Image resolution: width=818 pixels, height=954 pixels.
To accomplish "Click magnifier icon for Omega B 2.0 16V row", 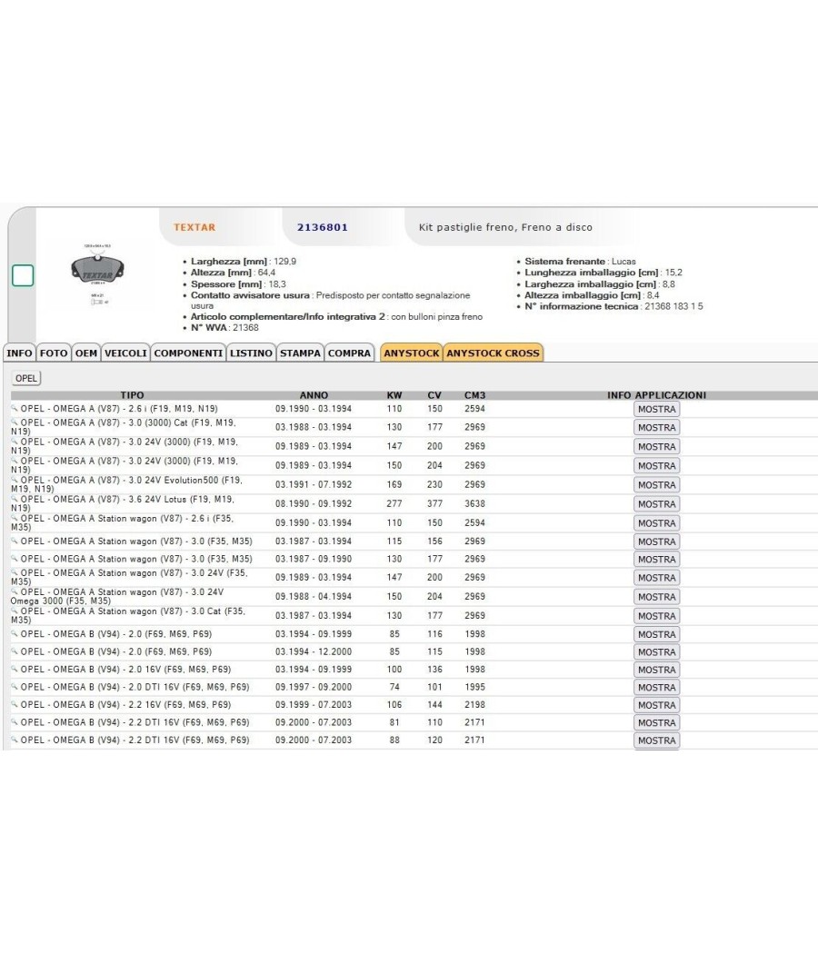I will click(x=15, y=669).
